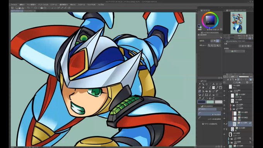263x148 pixels.
Task: Select the ライン layer thumbnail
Action: (231, 87)
